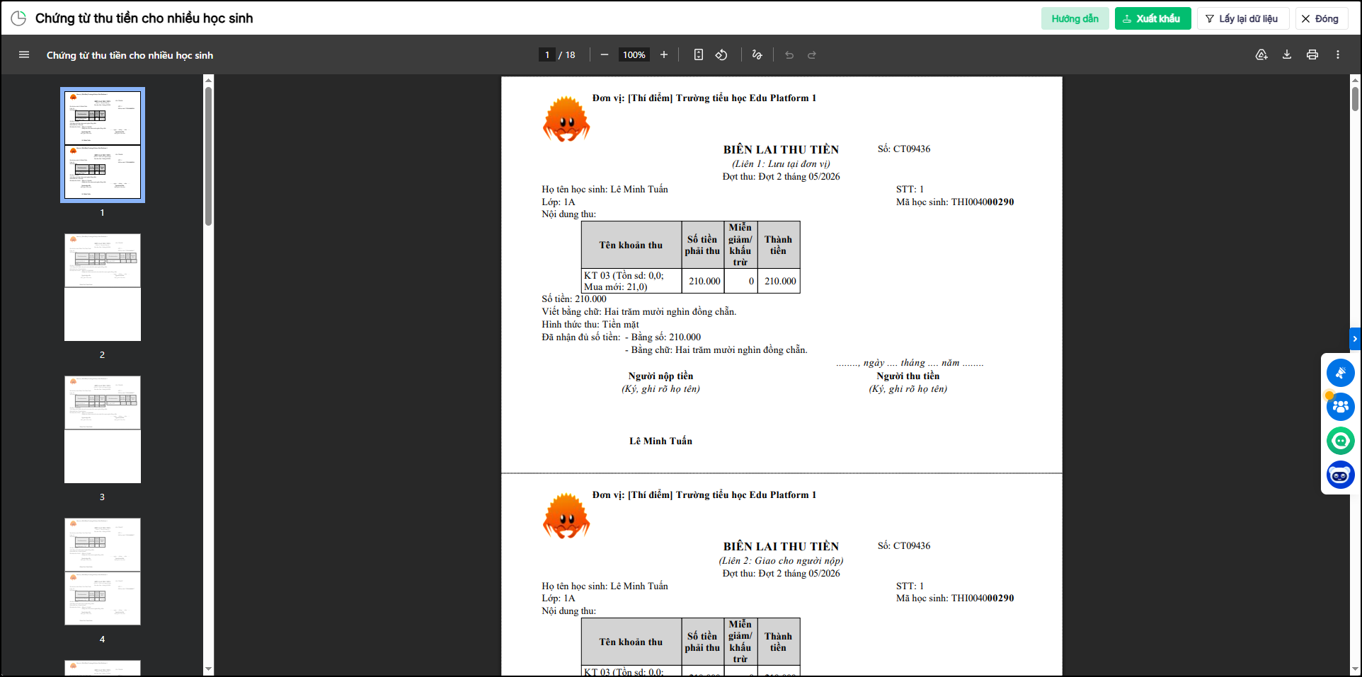The image size is (1362, 677).
Task: Print the receipt document
Action: (x=1312, y=55)
